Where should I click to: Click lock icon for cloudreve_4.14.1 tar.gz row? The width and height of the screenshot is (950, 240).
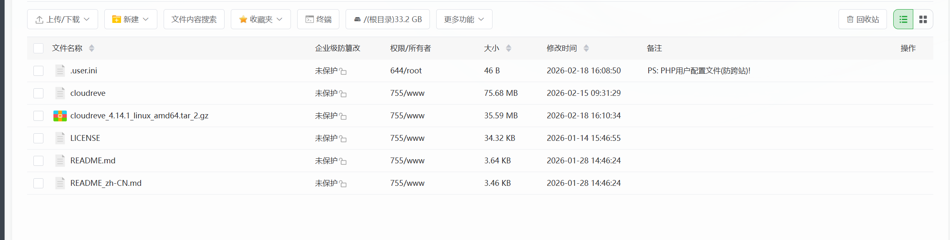(x=343, y=116)
